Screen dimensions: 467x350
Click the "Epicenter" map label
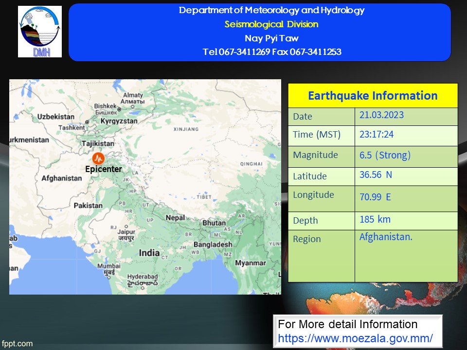104,169
